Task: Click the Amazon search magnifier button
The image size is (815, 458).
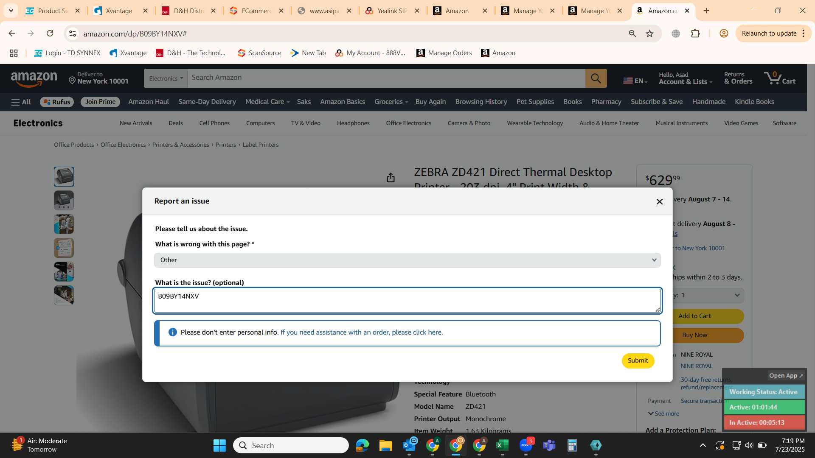Action: coord(596,78)
